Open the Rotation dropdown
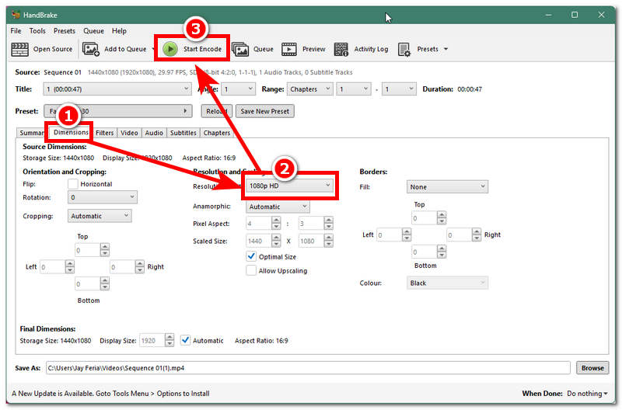Viewport: 622px width, 410px height. 103,197
